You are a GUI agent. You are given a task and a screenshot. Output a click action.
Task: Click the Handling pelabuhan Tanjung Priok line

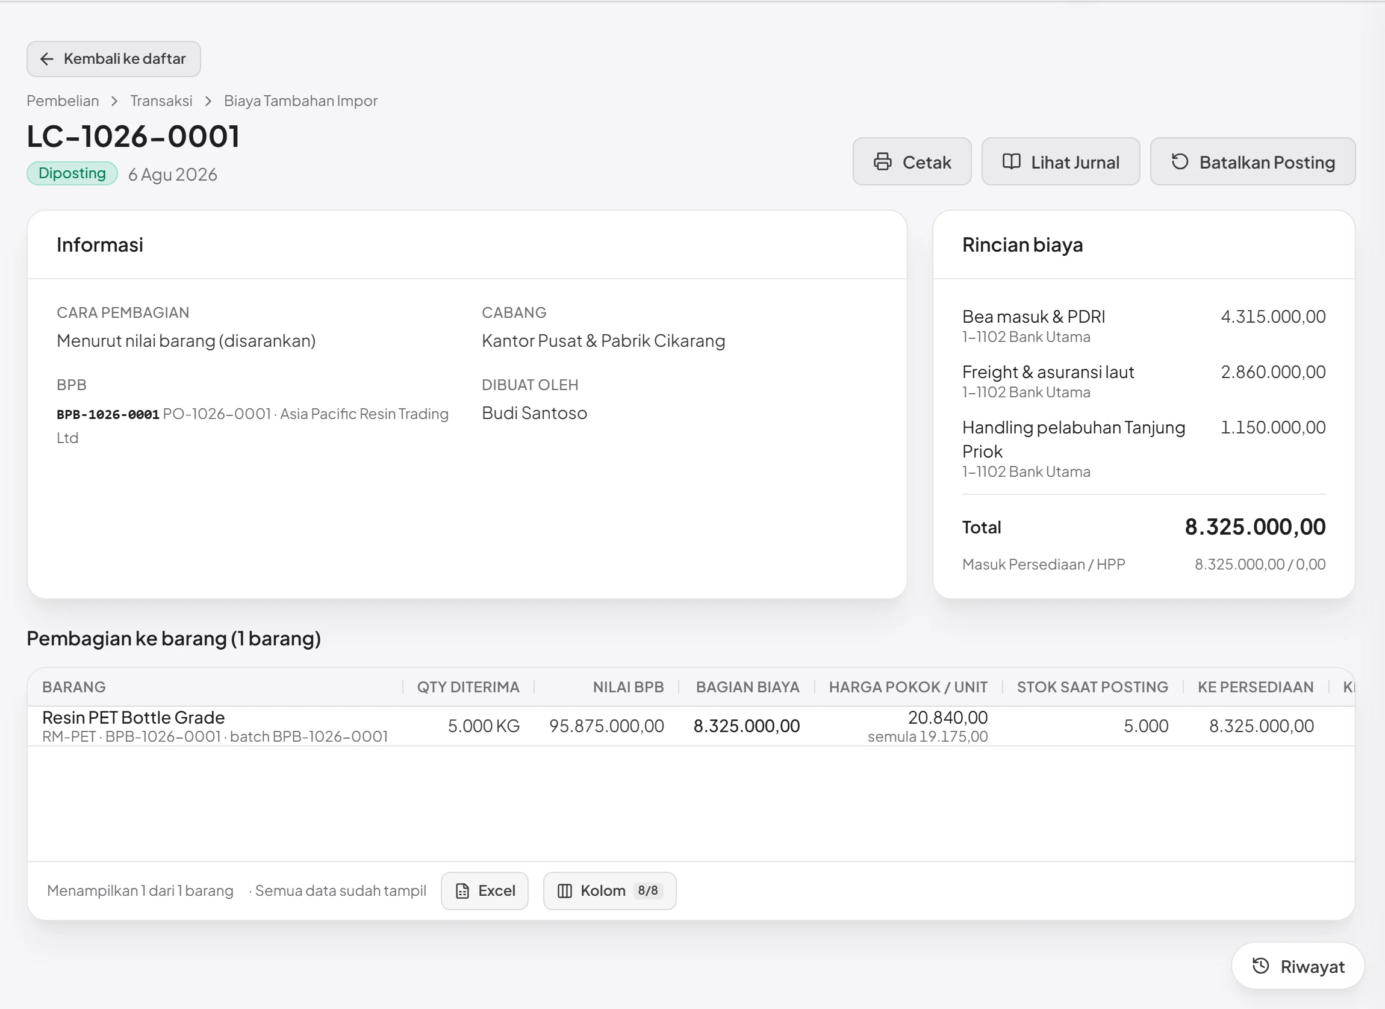[1144, 449]
